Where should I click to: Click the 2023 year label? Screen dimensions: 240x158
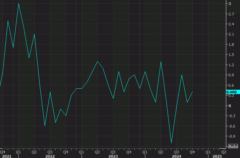(113, 156)
